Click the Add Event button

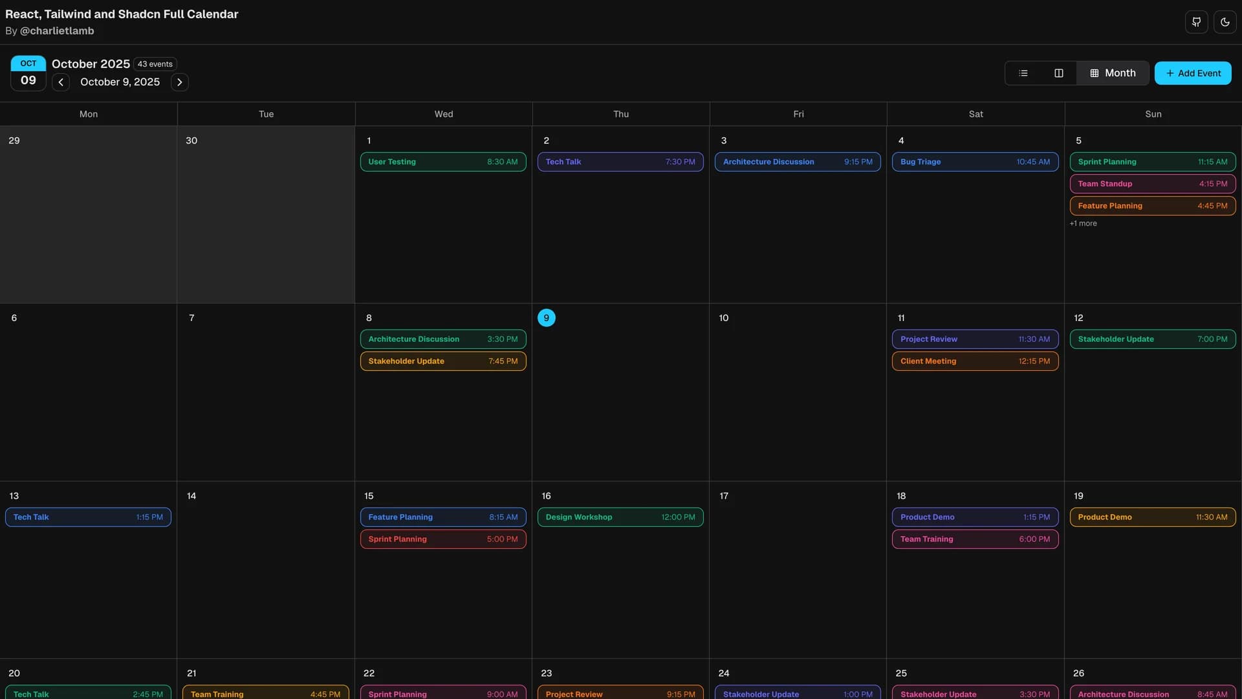pyautogui.click(x=1193, y=72)
